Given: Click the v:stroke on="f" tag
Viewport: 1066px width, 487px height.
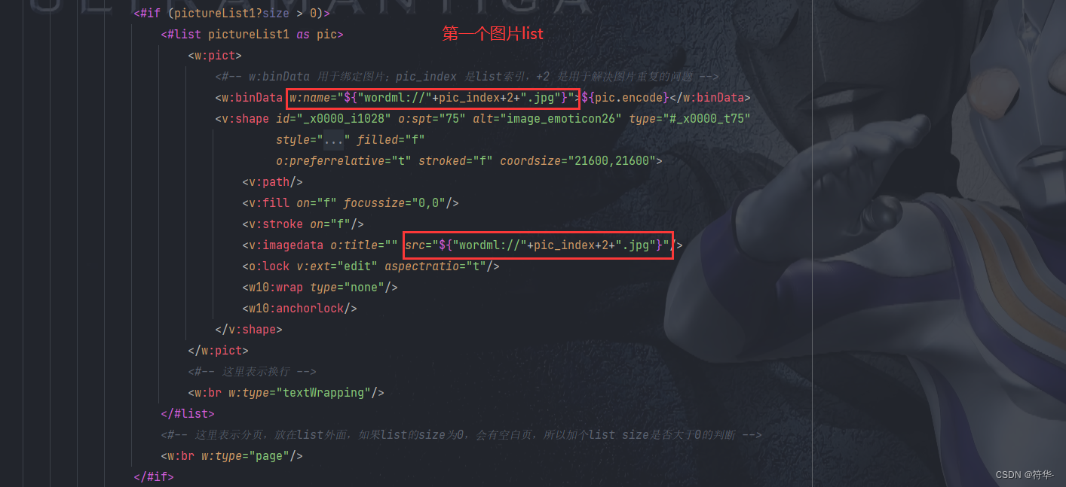Looking at the screenshot, I should 303,224.
